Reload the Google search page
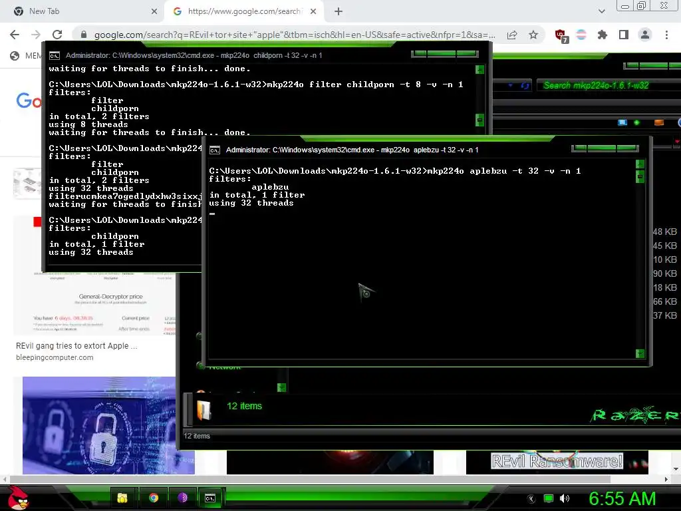 point(57,35)
